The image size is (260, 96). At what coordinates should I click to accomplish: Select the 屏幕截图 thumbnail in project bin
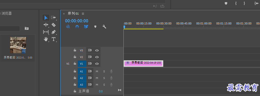18,45
